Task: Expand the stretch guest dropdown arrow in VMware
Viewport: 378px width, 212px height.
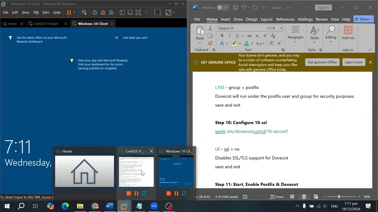Action: tap(174, 12)
